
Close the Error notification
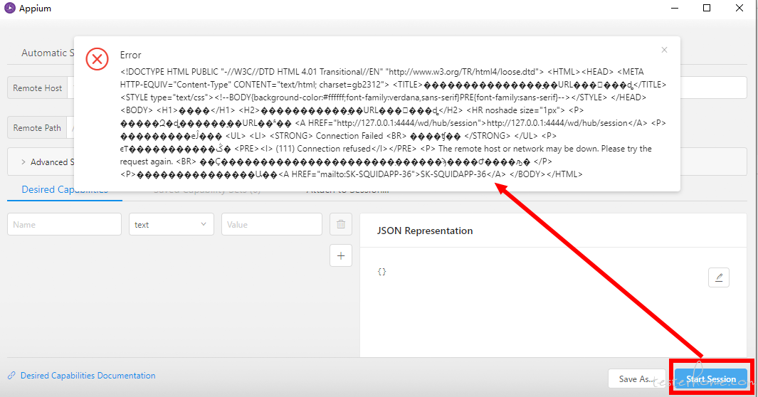pos(664,50)
